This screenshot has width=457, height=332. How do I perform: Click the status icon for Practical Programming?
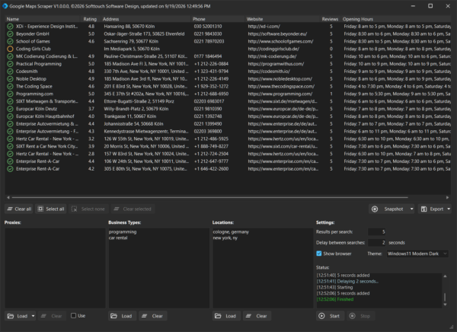click(10, 64)
